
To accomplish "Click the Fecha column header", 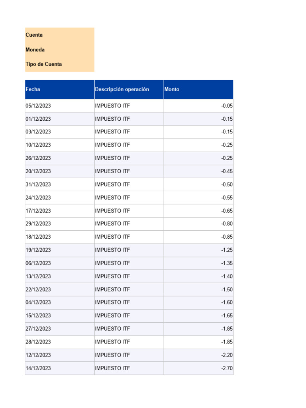I will [33, 90].
